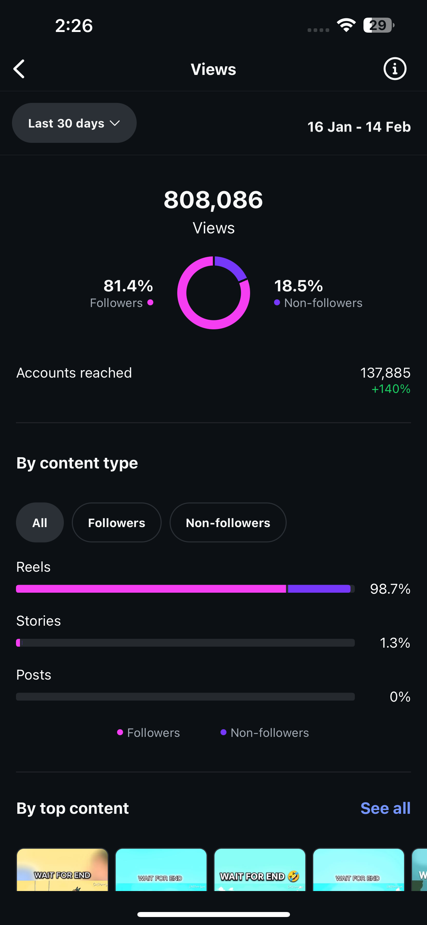Tap the Wi-Fi status icon
This screenshot has width=427, height=925.
[x=346, y=25]
